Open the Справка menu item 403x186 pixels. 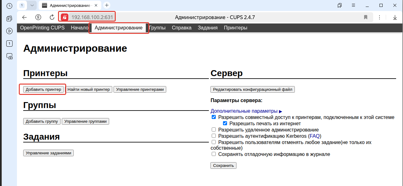tap(182, 28)
